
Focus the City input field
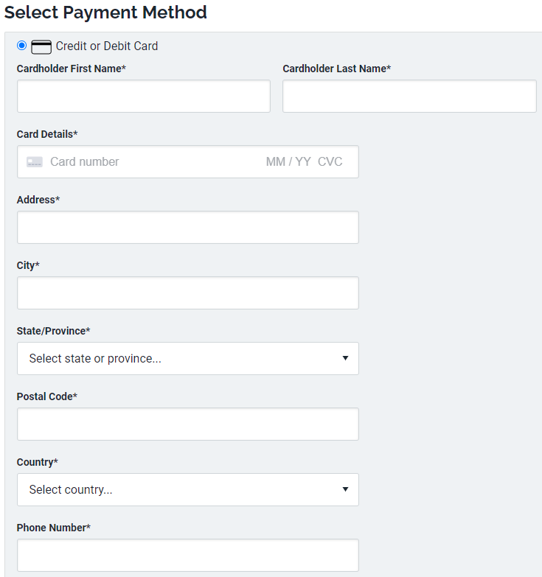[188, 293]
